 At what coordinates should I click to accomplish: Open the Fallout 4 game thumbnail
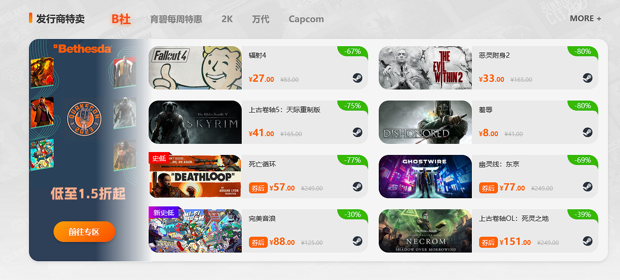[195, 68]
